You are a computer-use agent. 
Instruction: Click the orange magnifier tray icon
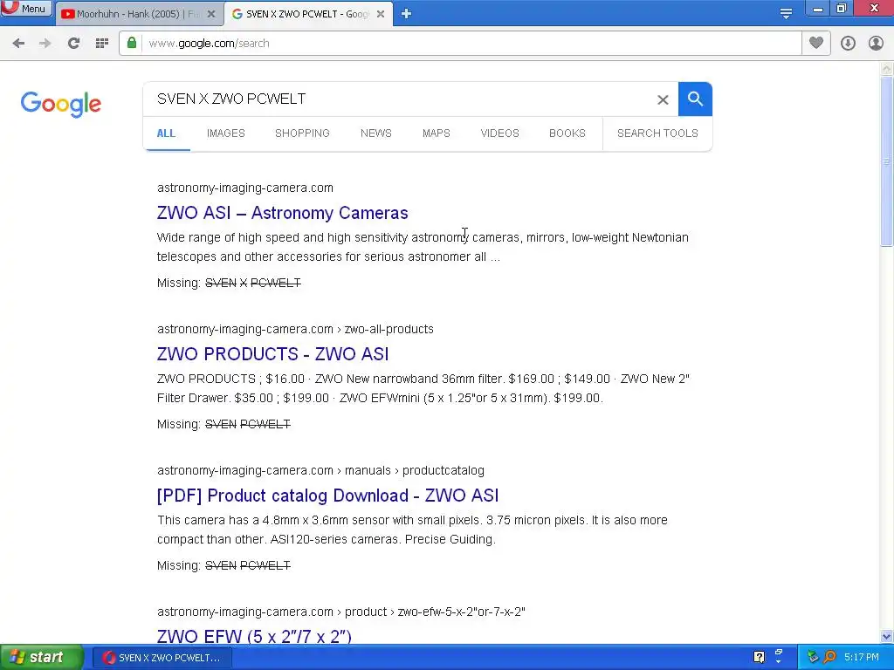829,658
